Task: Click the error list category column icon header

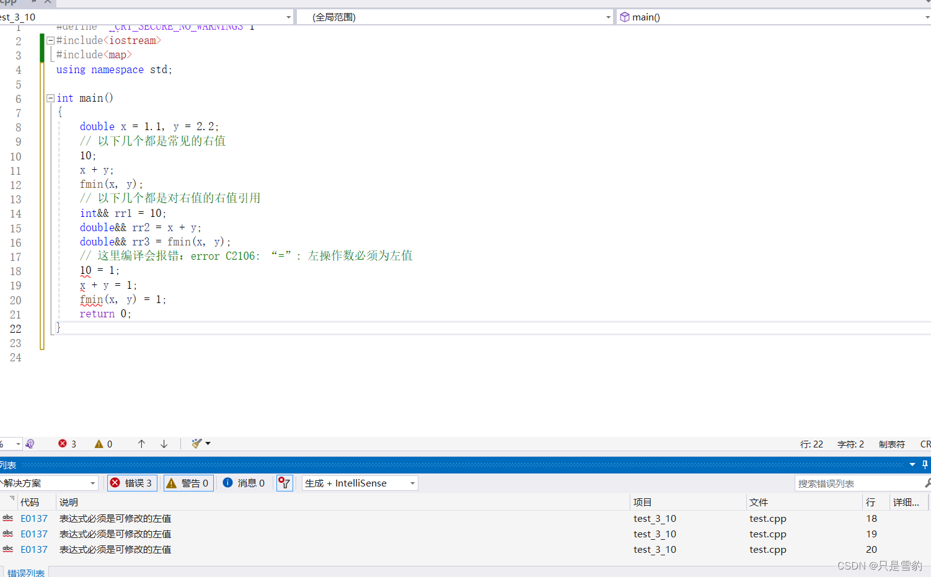Action: (x=12, y=499)
